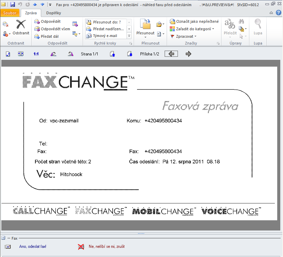Viewport: 283px width, 257px height.
Task: Open the Přesunout dropdown arrow
Action: [x=146, y=37]
